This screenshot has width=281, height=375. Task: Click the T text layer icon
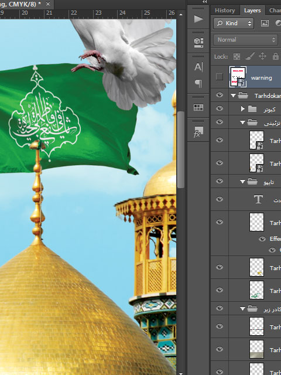click(258, 199)
